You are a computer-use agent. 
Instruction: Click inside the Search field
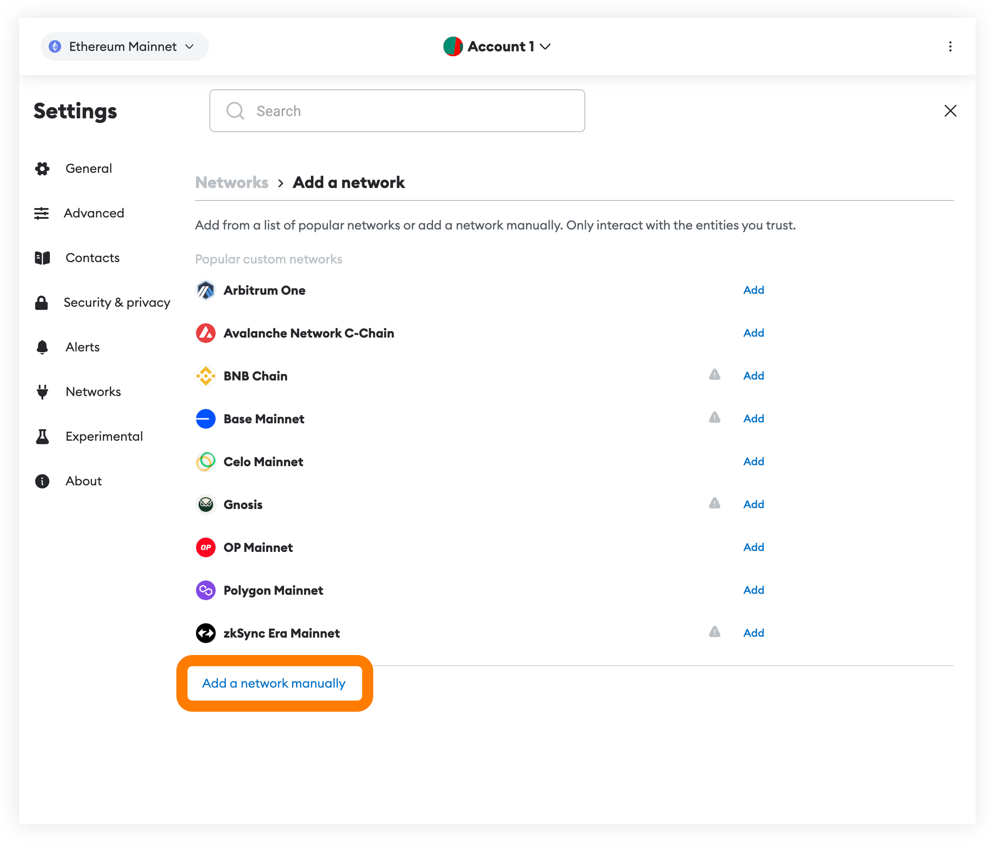point(396,110)
